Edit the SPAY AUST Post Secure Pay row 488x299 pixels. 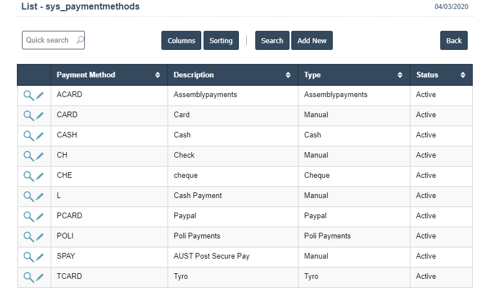pyautogui.click(x=40, y=257)
